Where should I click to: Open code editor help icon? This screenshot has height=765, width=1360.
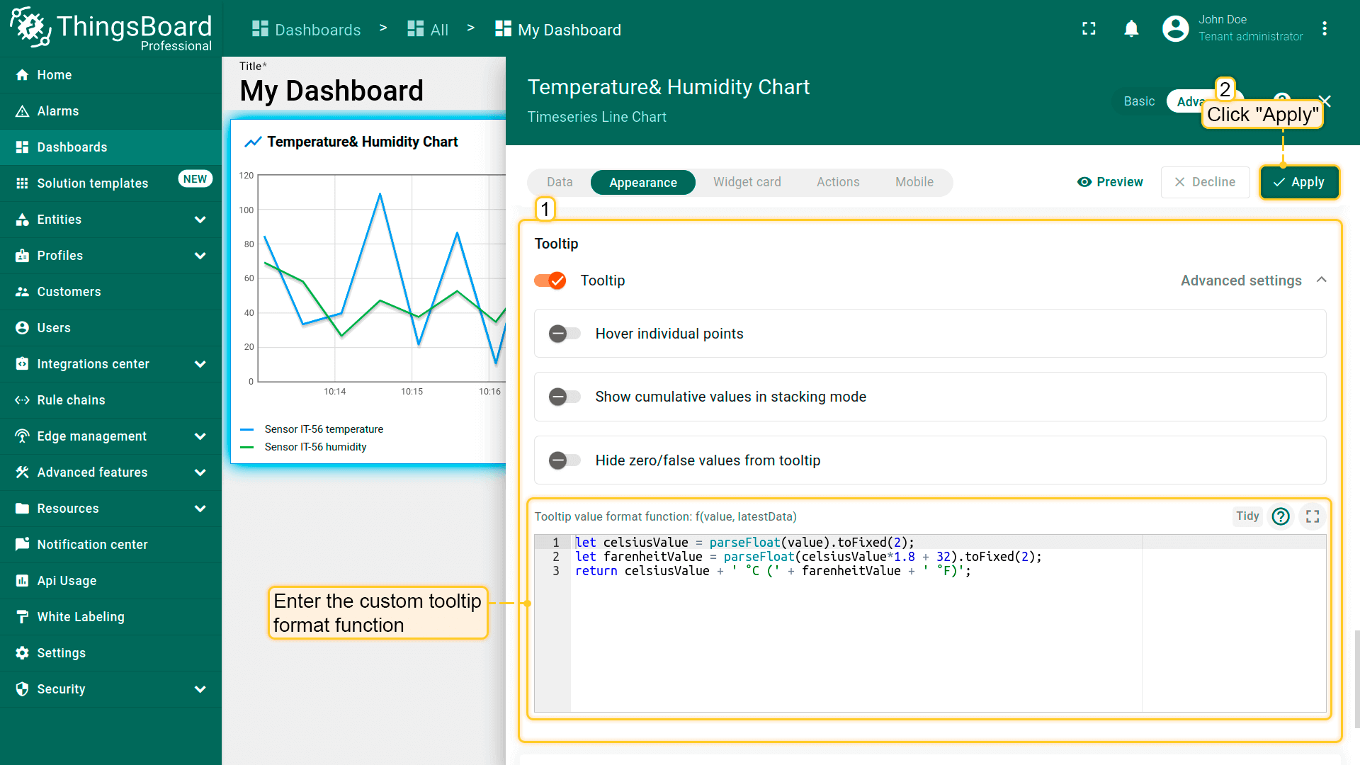pyautogui.click(x=1280, y=516)
